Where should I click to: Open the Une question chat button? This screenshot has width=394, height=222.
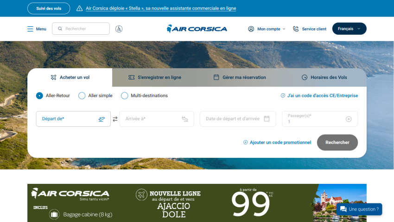pos(359,209)
